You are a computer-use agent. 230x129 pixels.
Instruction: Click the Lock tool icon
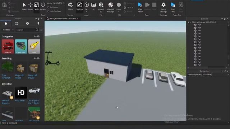(125, 7)
